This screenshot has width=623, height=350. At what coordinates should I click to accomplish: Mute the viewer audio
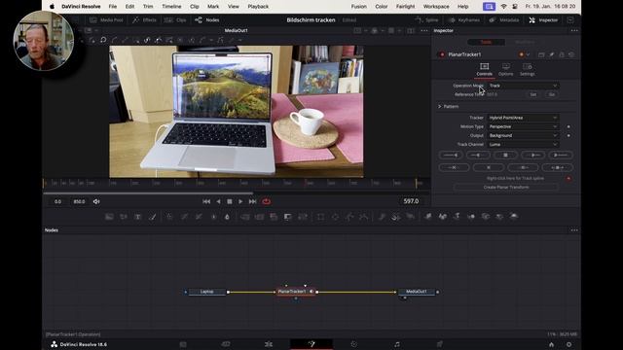(96, 201)
